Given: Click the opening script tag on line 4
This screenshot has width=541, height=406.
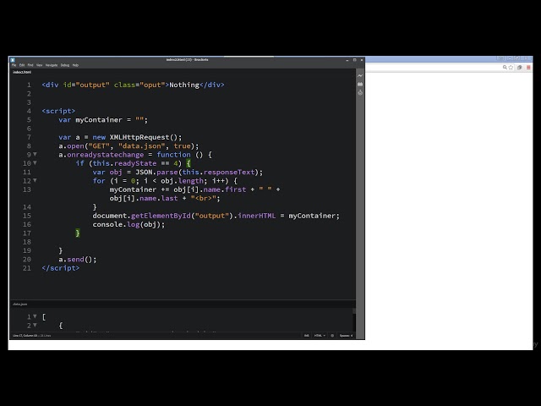Looking at the screenshot, I should 58,111.
